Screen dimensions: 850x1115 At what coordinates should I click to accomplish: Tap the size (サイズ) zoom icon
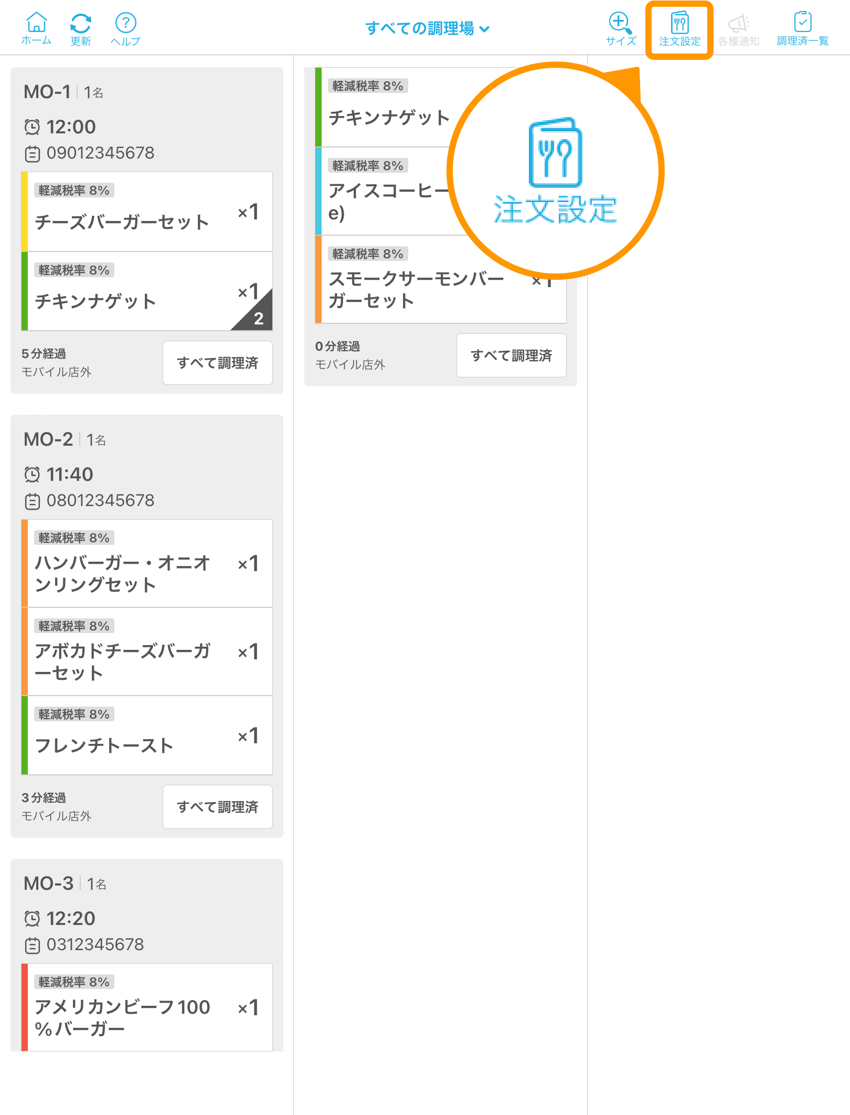pyautogui.click(x=621, y=29)
